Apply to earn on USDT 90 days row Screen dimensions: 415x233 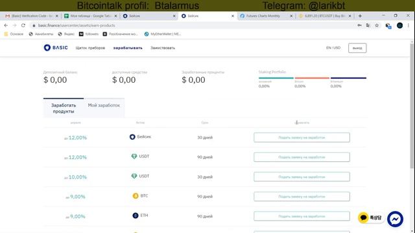[x=302, y=157]
